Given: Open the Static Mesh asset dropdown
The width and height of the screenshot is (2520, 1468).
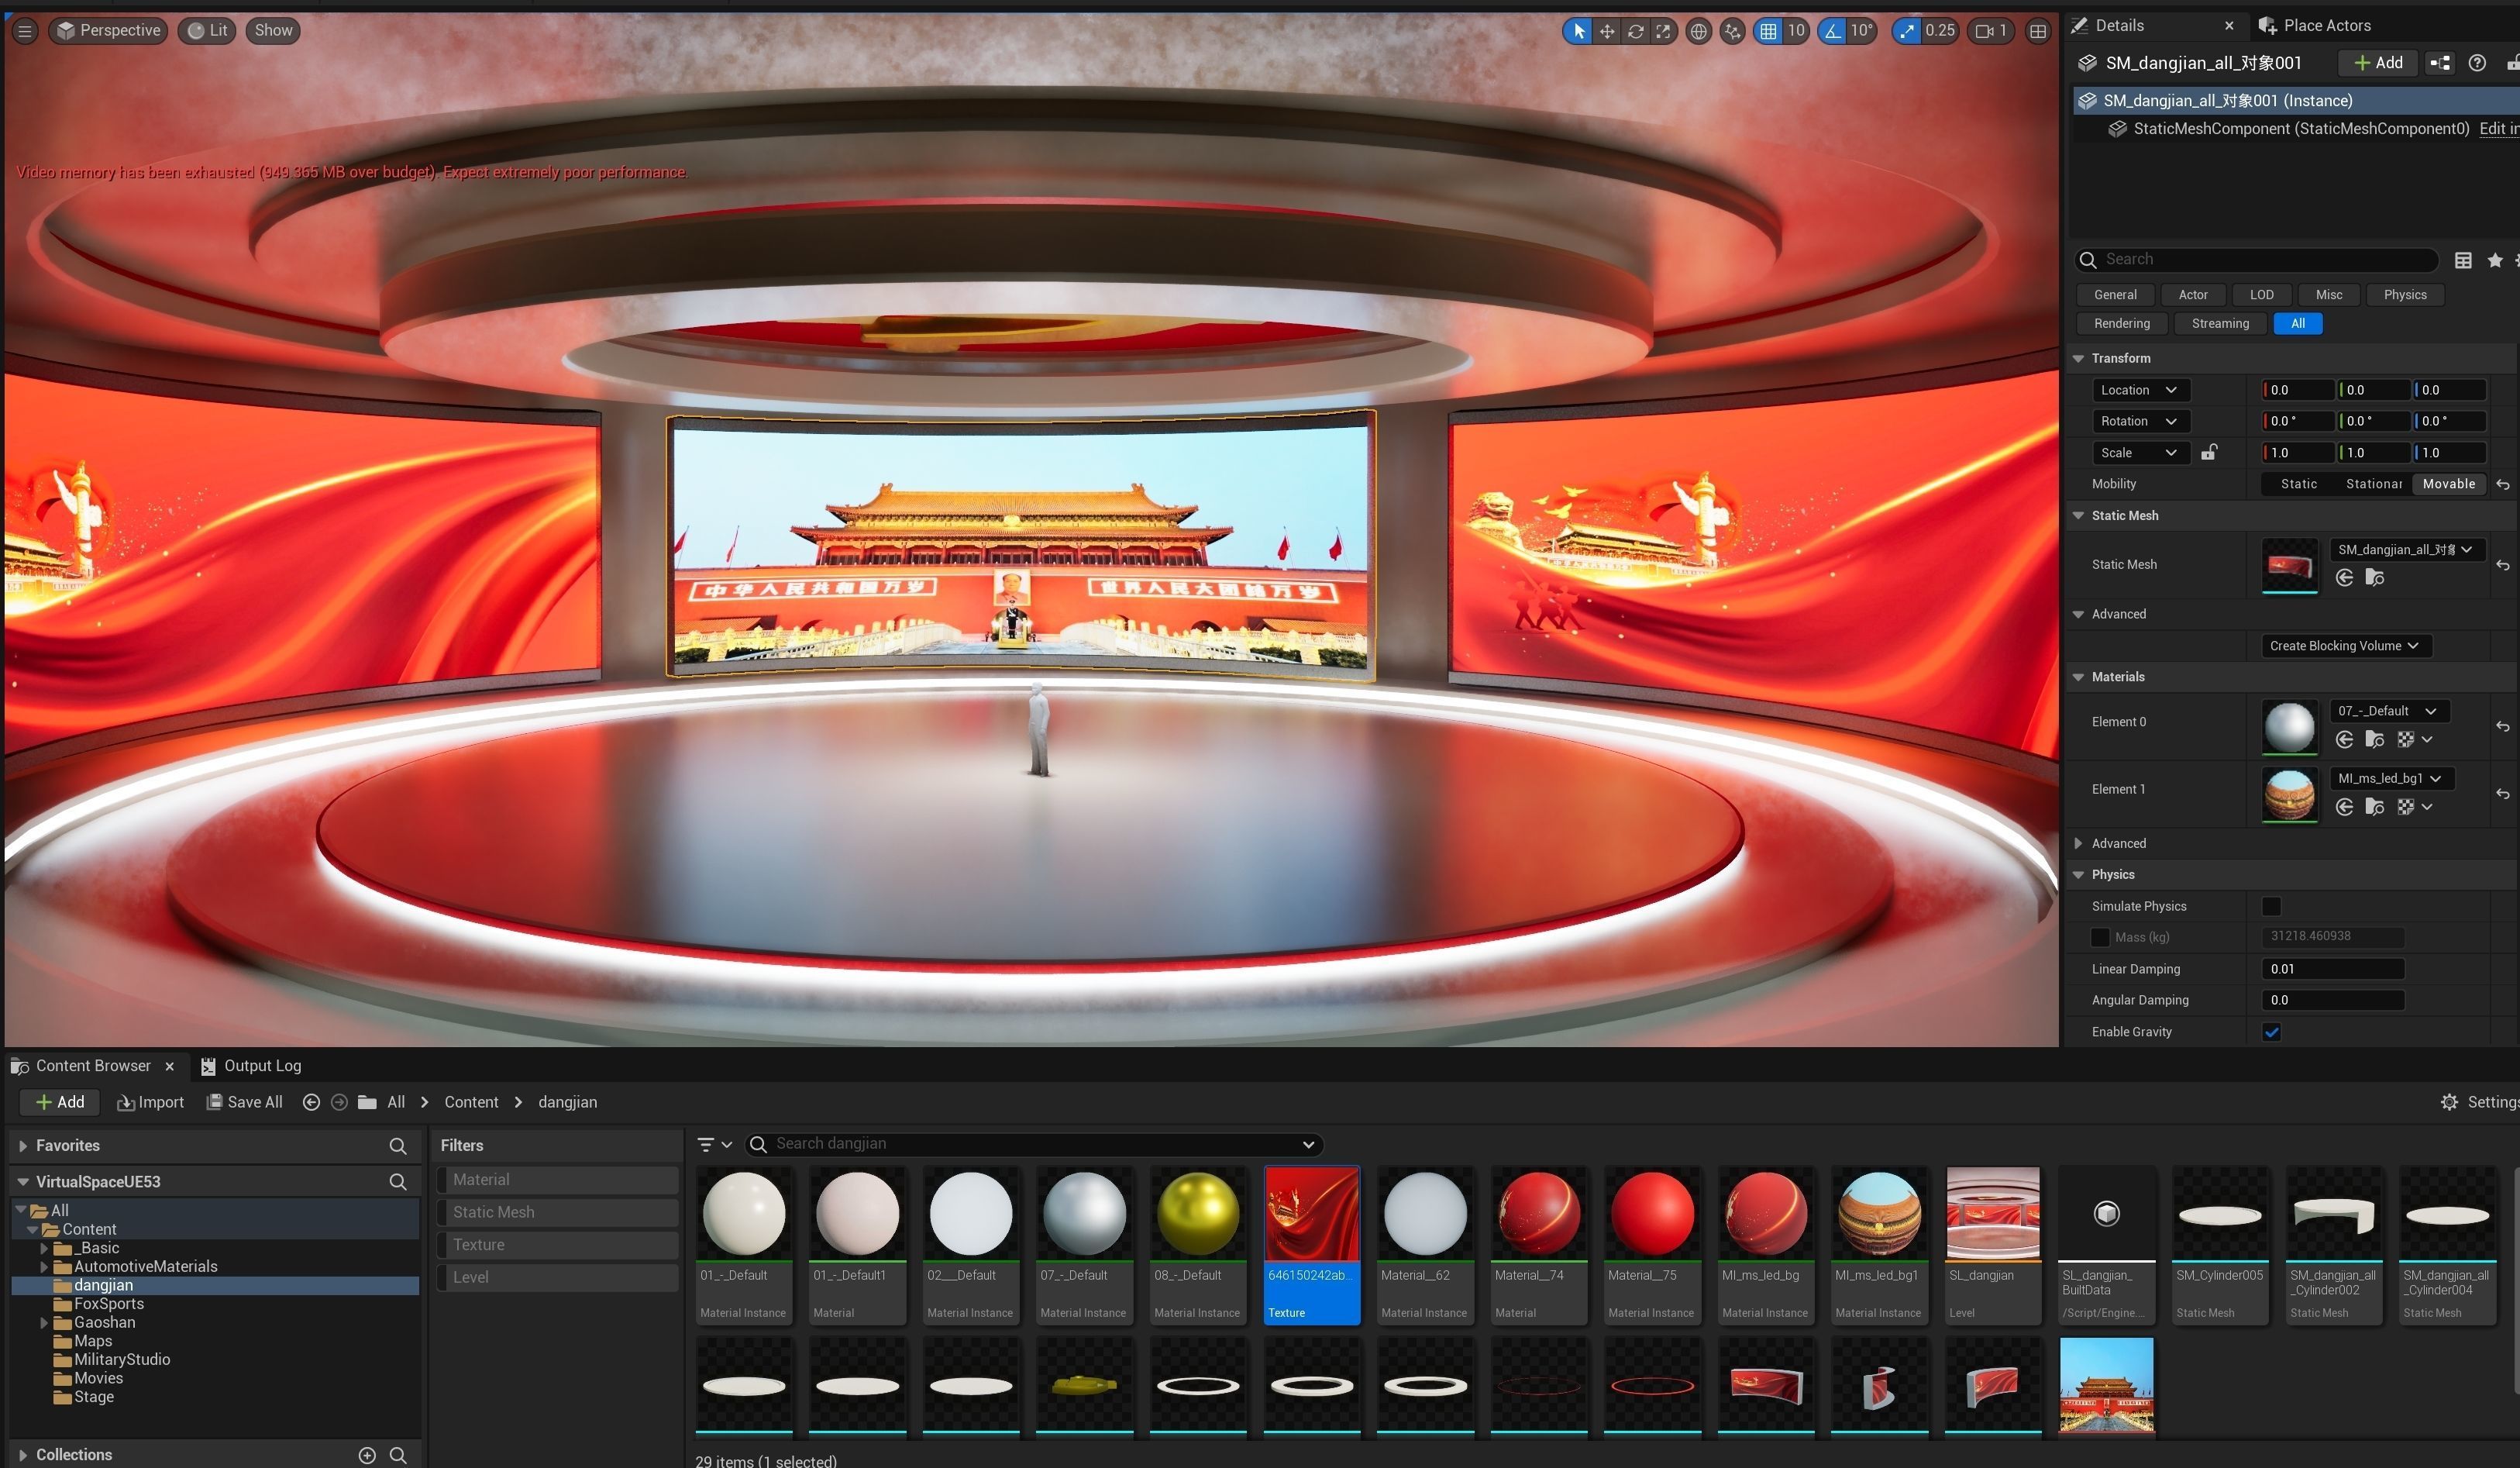Looking at the screenshot, I should [x=2407, y=550].
